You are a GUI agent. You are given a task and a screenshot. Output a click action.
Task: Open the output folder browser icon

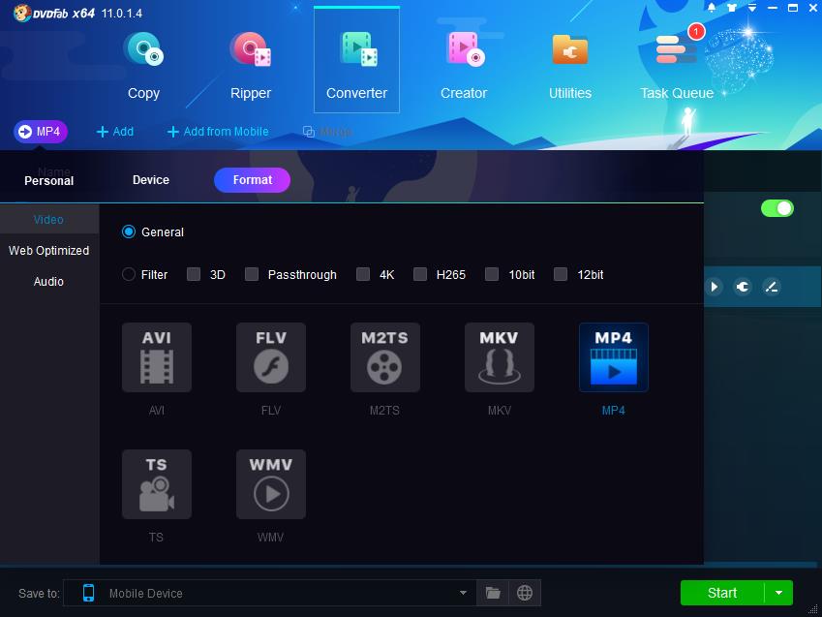click(x=493, y=593)
